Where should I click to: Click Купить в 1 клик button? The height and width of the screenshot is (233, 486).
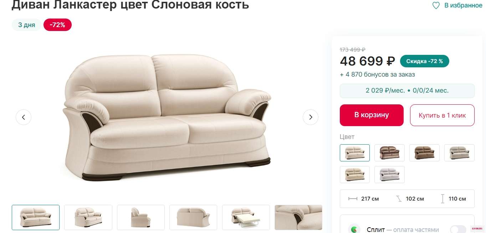(x=442, y=115)
